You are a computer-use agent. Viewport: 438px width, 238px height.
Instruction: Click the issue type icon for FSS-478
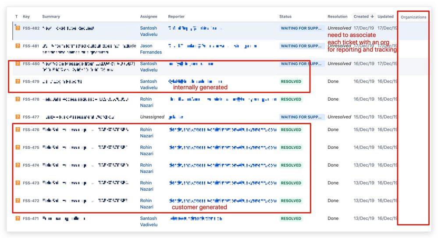[x=18, y=99]
